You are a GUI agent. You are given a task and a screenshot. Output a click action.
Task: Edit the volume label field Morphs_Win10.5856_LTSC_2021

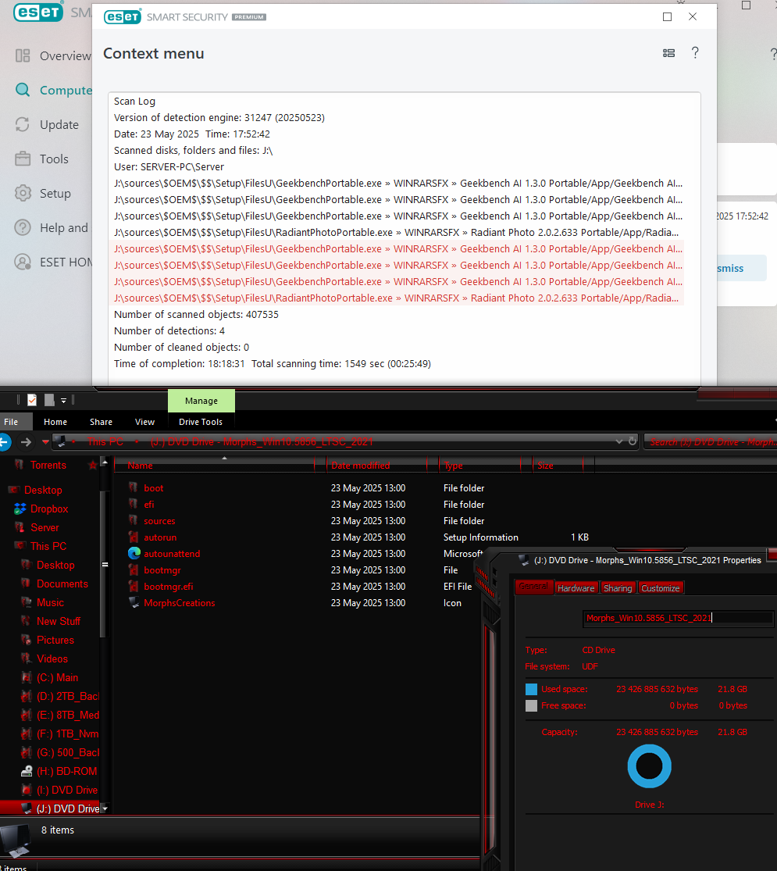[678, 618]
